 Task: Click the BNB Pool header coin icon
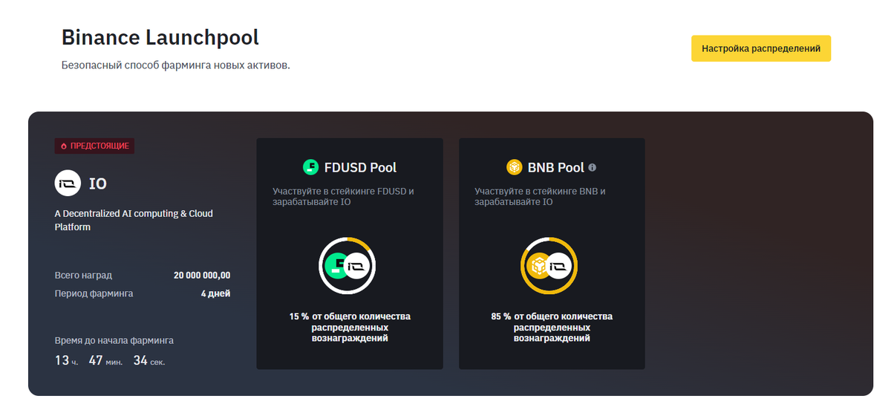[514, 167]
